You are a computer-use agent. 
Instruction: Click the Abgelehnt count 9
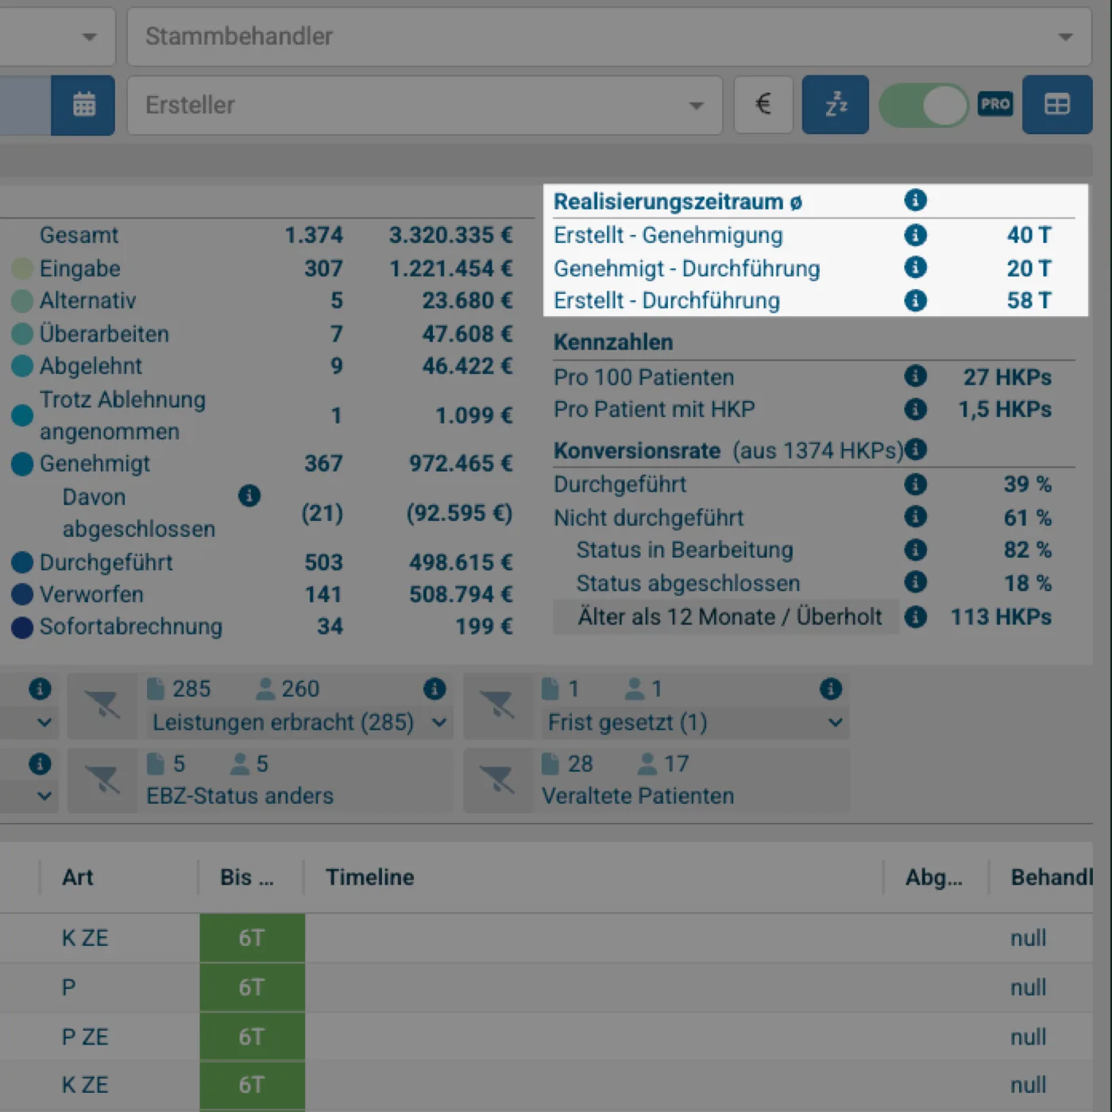(337, 366)
